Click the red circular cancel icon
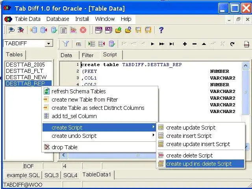Screen dimensions: 252x189 (x=83, y=30)
